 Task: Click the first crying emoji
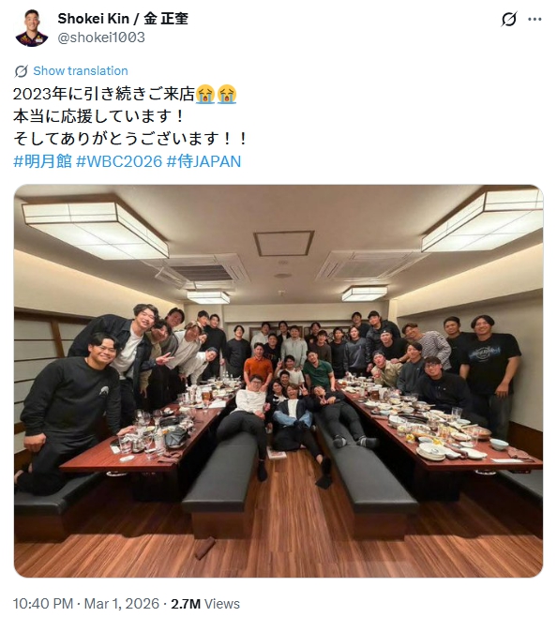pos(205,94)
